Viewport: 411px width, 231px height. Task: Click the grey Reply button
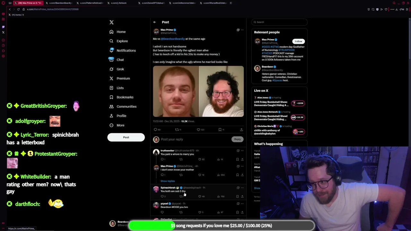click(x=237, y=139)
